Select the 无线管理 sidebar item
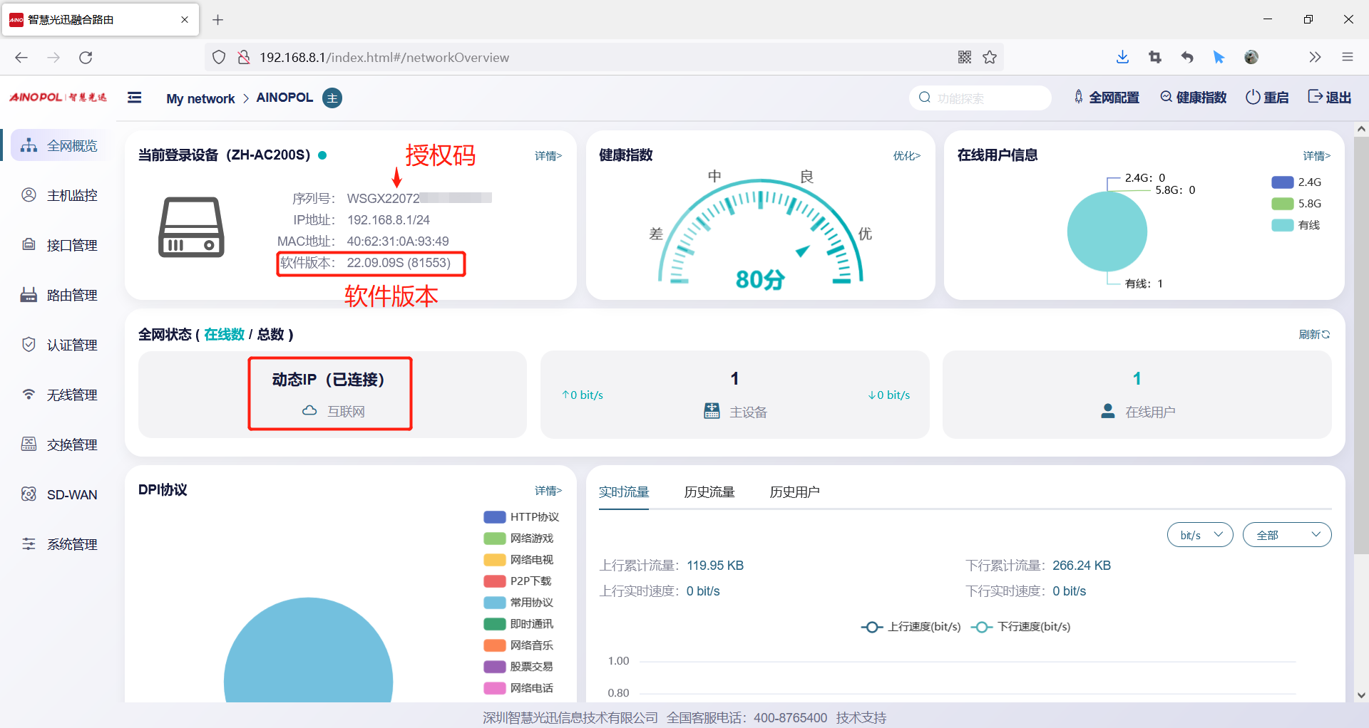Viewport: 1369px width, 728px height. pos(71,395)
